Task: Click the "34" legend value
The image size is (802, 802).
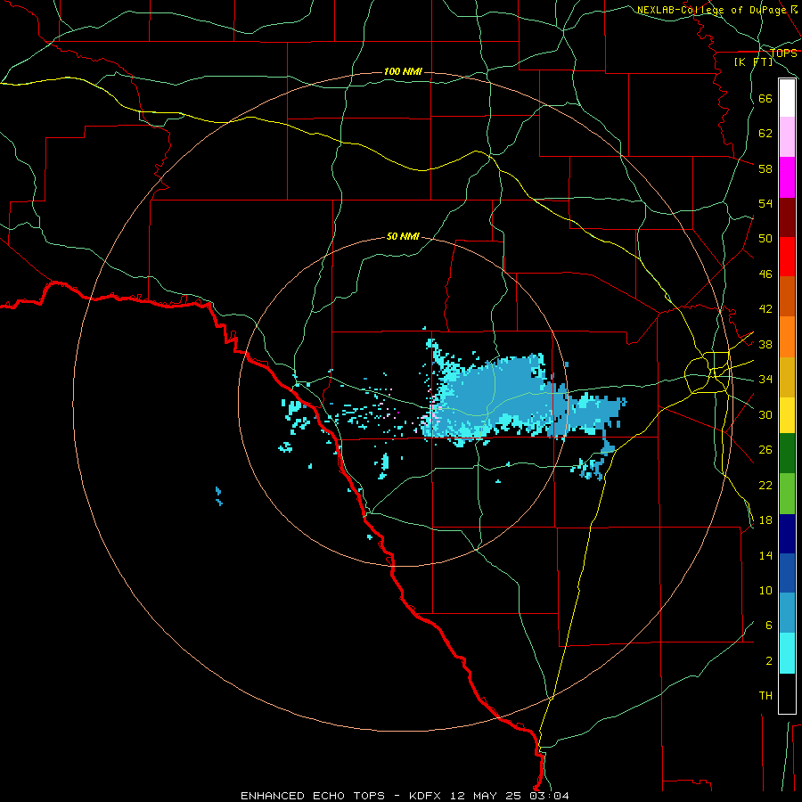Action: (x=765, y=380)
